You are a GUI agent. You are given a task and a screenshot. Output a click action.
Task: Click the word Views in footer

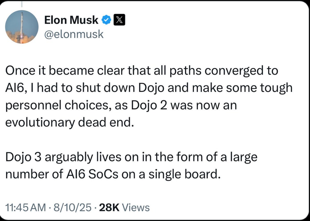point(136,207)
